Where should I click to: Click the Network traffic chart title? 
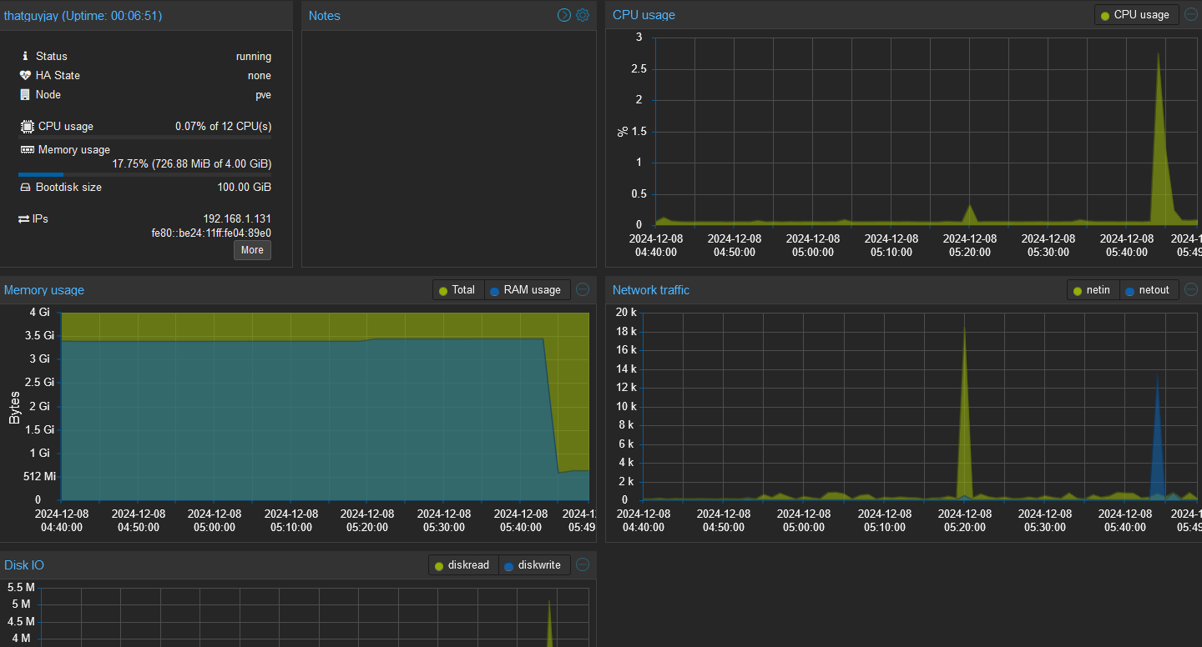click(651, 289)
